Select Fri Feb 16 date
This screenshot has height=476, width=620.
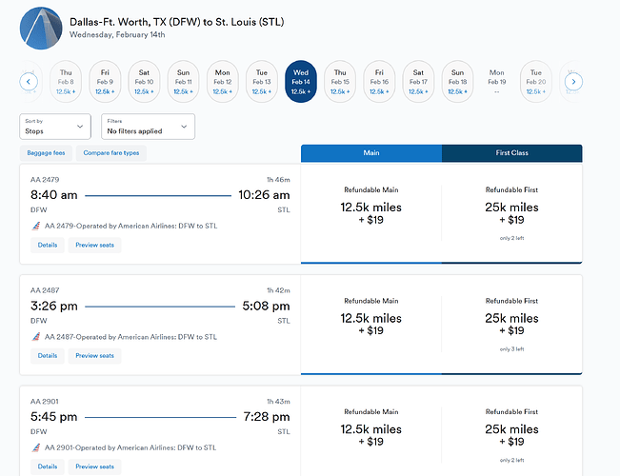379,82
